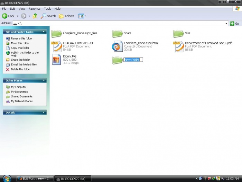Click the drive icon in the title bar
Screen dimensions: 242x182
pyautogui.click(x=2, y=3)
